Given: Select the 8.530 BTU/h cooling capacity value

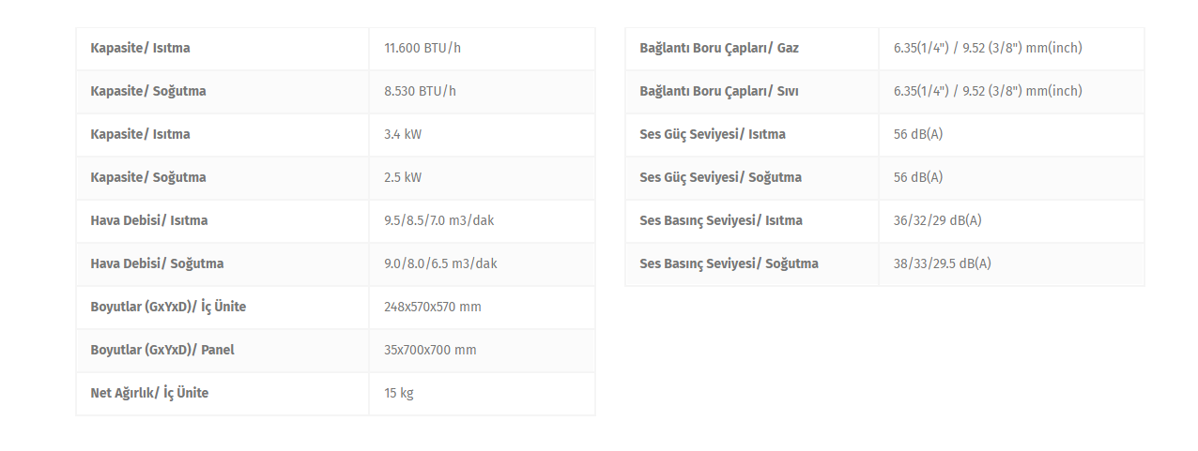Looking at the screenshot, I should 420,91.
